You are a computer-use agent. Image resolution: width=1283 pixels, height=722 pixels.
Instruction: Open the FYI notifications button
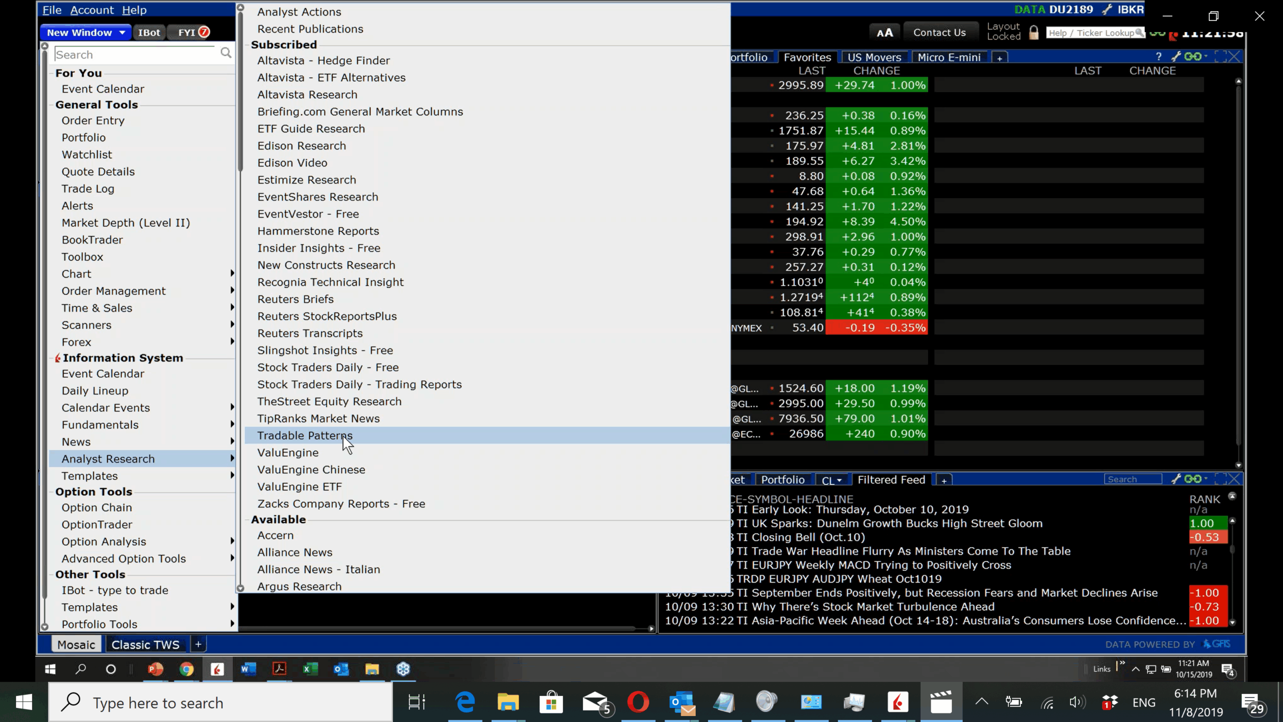coord(193,33)
